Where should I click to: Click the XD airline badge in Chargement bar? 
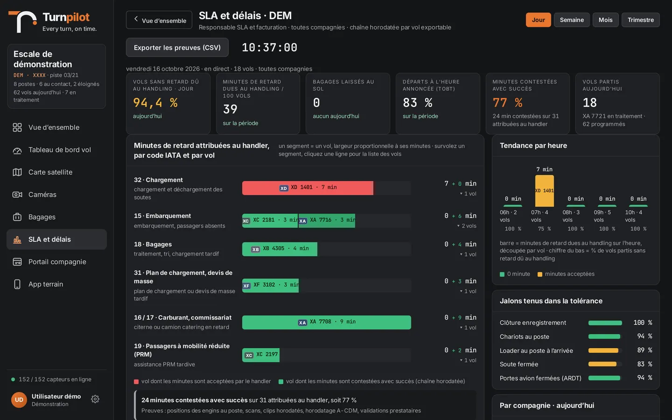pos(284,188)
